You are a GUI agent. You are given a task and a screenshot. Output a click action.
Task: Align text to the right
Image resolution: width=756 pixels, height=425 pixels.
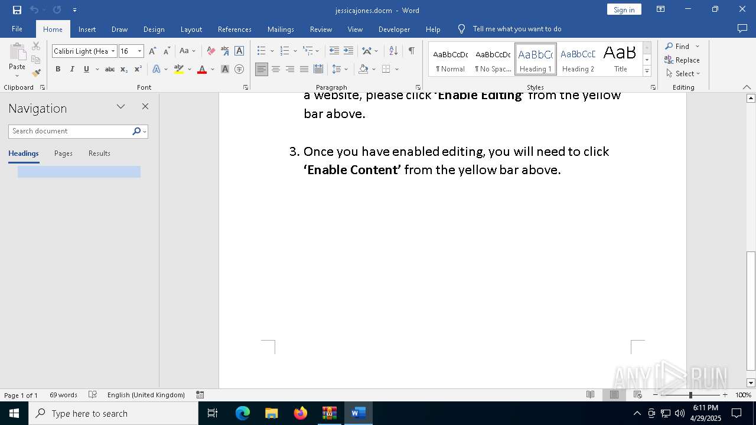(x=290, y=70)
